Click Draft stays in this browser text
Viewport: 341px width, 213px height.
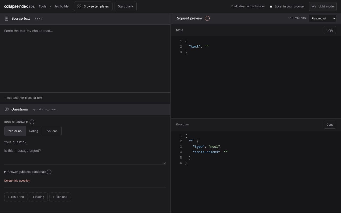point(249,6)
